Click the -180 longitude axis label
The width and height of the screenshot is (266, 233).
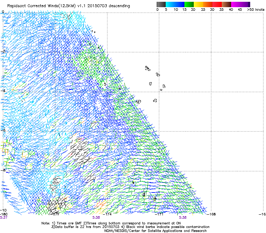pyautogui.click(x=4, y=214)
